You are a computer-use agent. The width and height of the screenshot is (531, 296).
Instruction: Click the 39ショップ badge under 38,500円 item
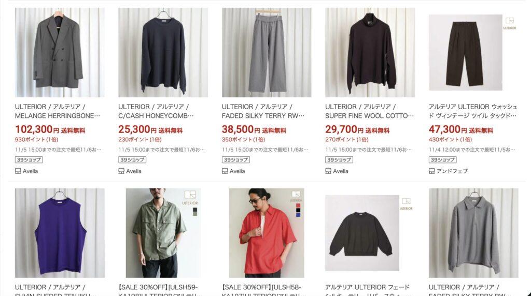pos(236,160)
